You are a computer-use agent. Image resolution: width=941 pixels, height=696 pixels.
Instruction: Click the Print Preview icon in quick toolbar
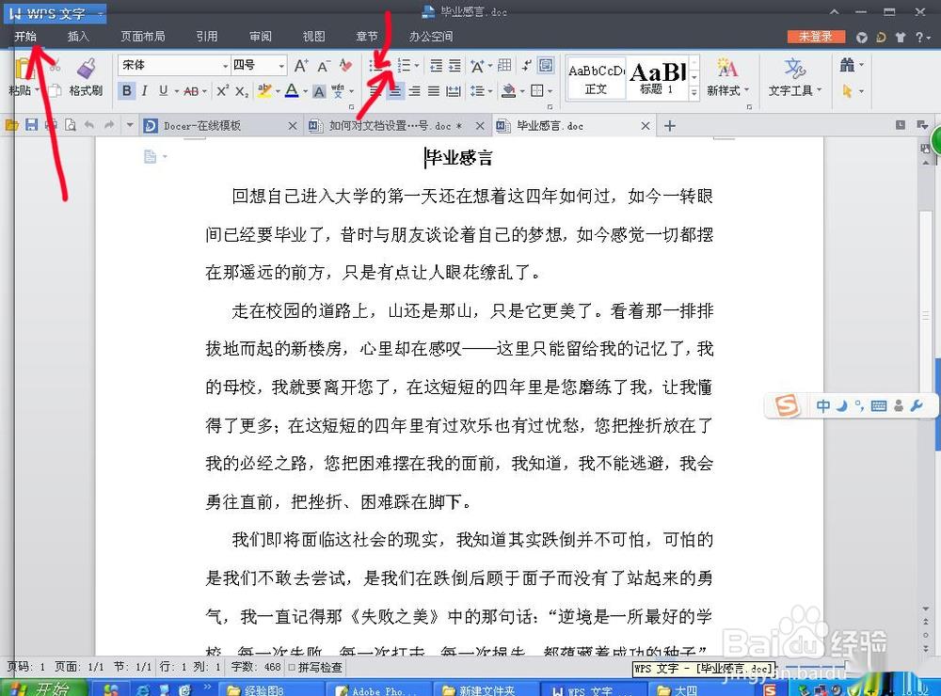point(71,125)
